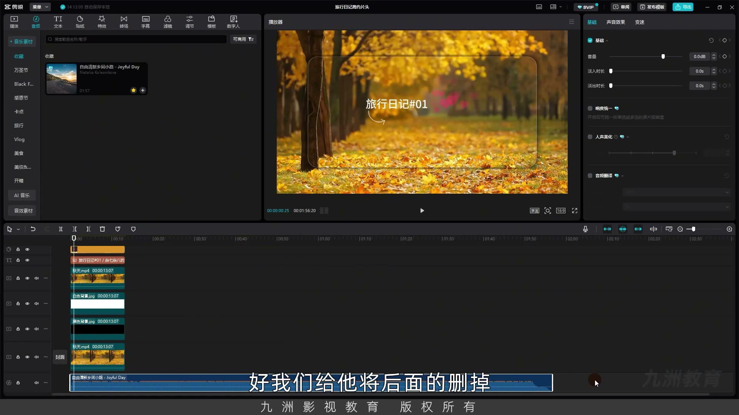Click the split clip tool in timeline toolbar

(60, 229)
